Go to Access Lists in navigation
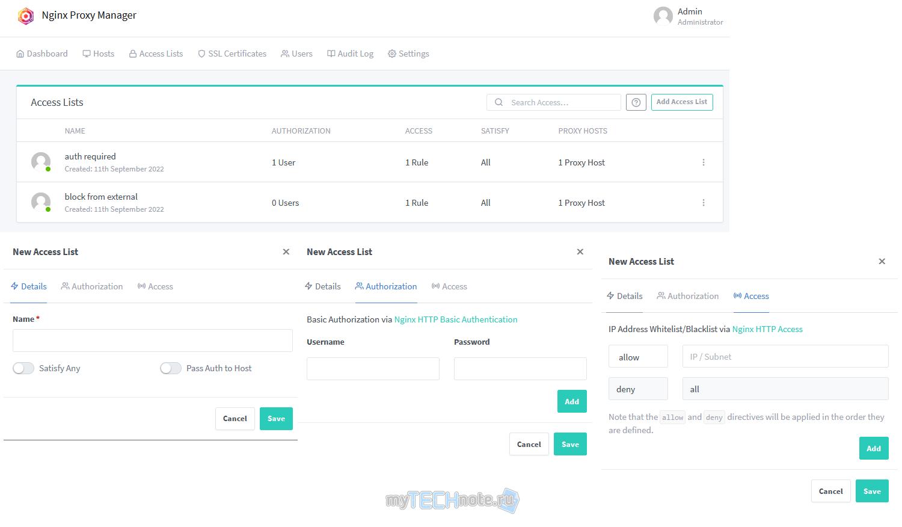This screenshot has height=527, width=902. pyautogui.click(x=156, y=54)
